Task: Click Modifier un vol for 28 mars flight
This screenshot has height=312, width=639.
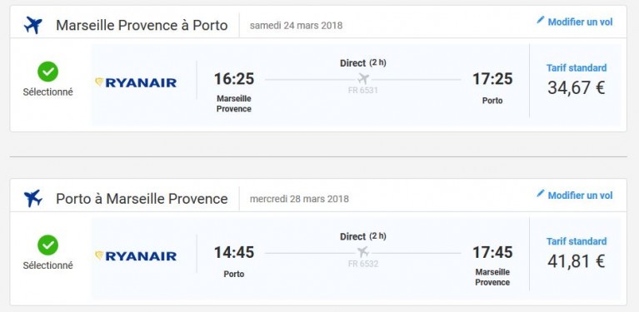Action: pyautogui.click(x=580, y=196)
